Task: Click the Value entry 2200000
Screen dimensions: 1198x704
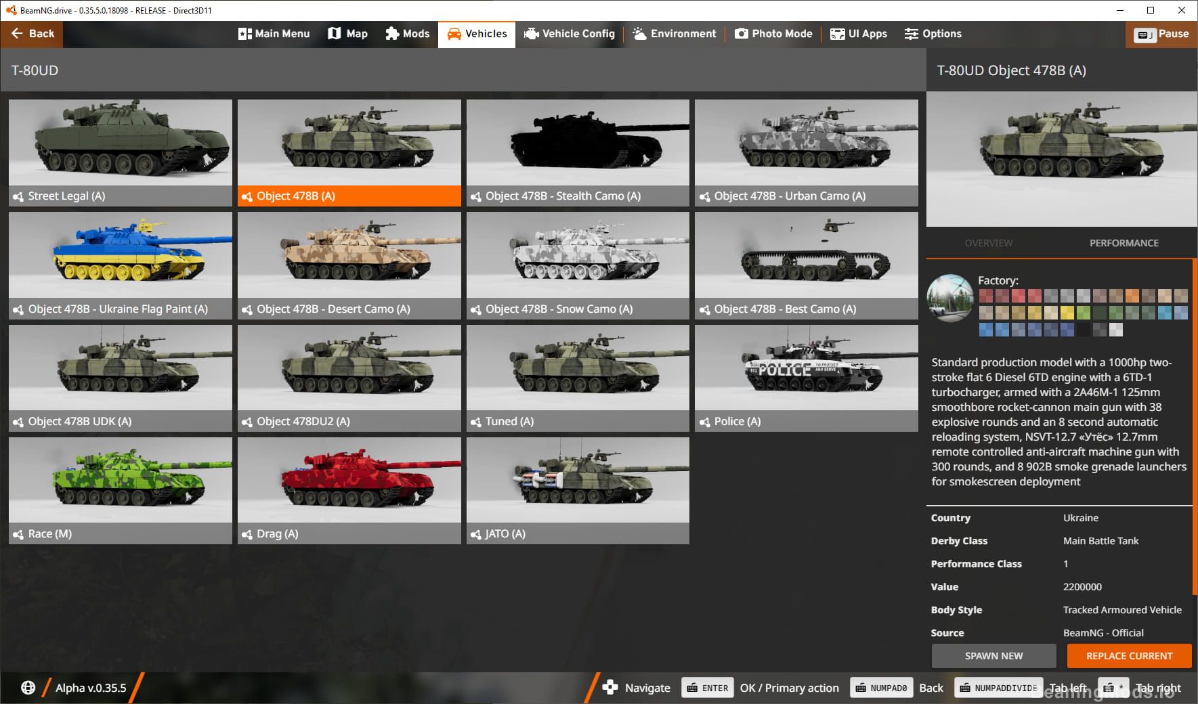Action: tap(1082, 587)
